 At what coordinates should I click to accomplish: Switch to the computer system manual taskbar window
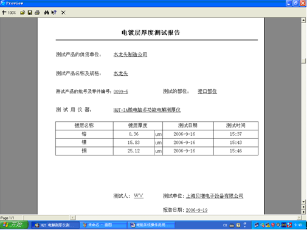[x=151, y=225]
